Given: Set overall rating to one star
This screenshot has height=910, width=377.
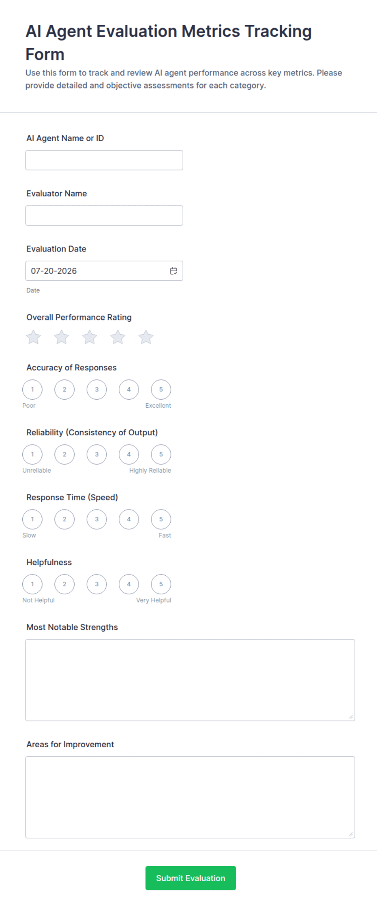Looking at the screenshot, I should tap(33, 337).
